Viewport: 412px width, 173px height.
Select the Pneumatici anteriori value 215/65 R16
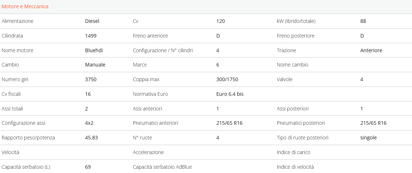pos(229,123)
